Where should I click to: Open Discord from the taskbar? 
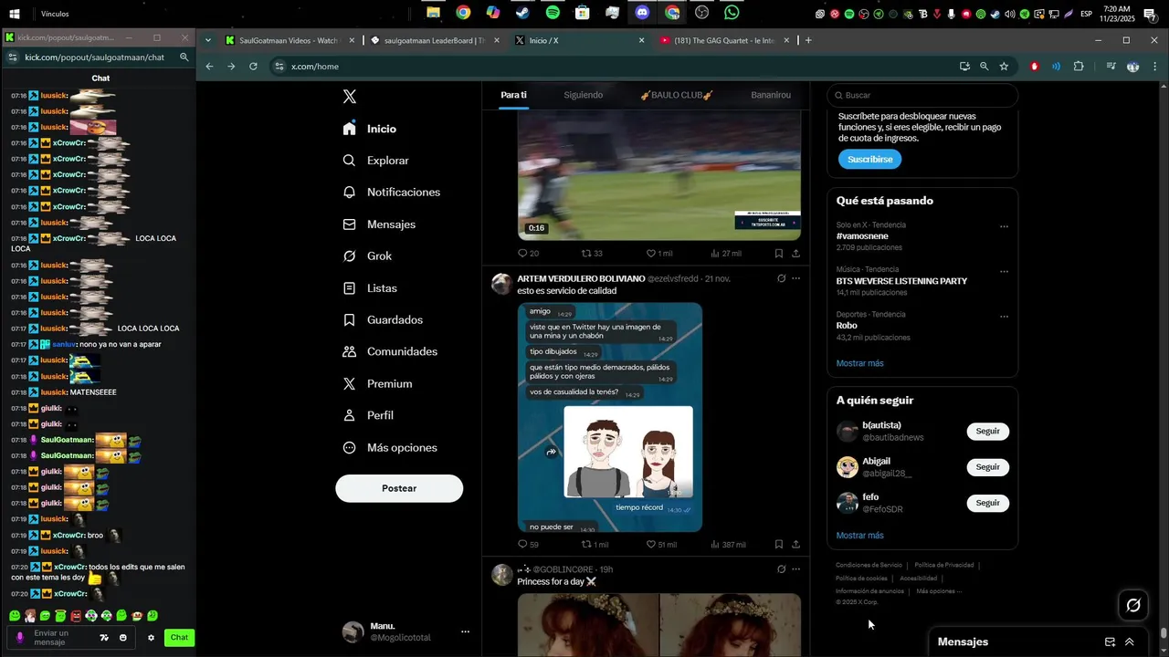[x=642, y=13]
